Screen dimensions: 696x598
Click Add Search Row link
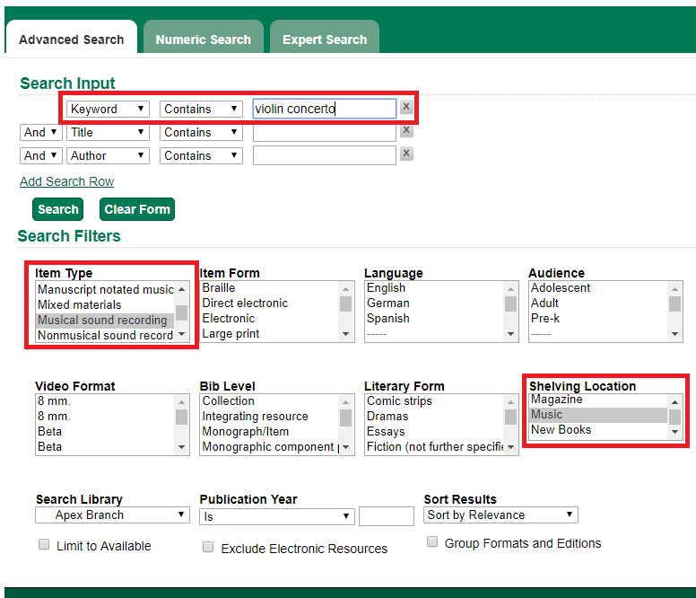pos(67,181)
